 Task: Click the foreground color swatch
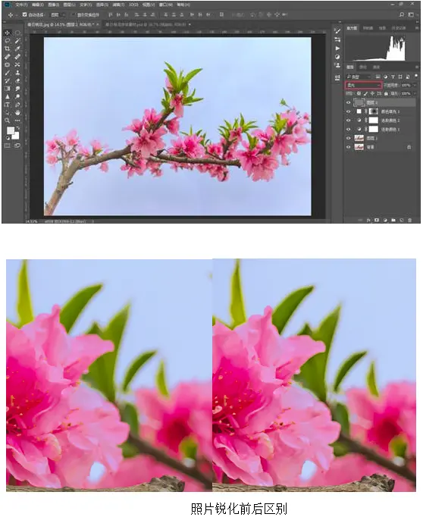[11, 131]
